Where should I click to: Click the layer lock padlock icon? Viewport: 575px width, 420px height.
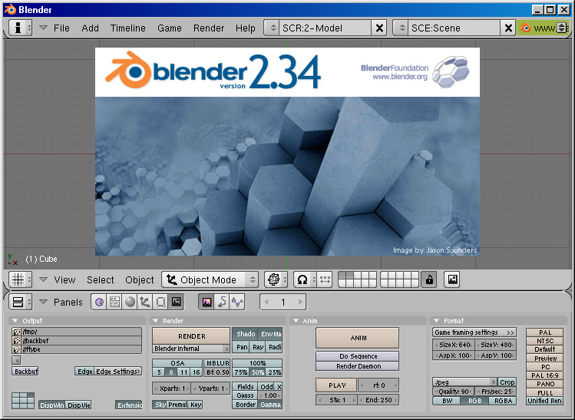[428, 280]
